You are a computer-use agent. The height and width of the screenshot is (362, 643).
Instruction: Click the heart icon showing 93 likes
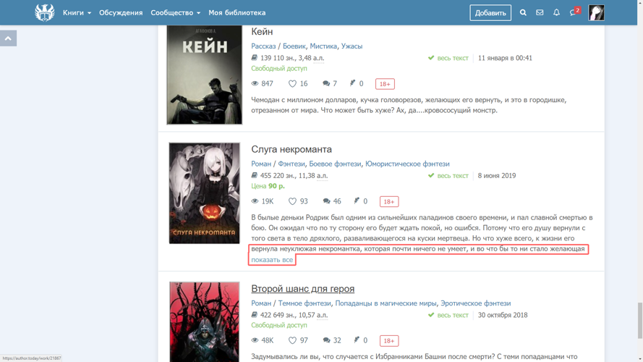tap(292, 201)
